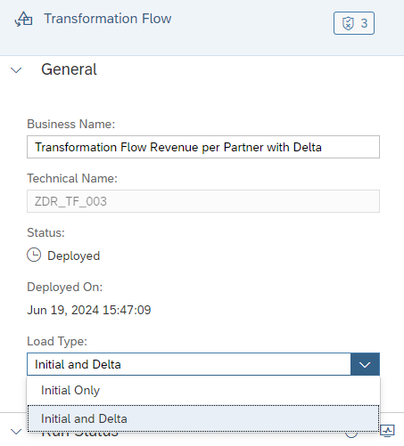Open the monitor icon beside Run Status
404x446 pixels.
coord(387,431)
